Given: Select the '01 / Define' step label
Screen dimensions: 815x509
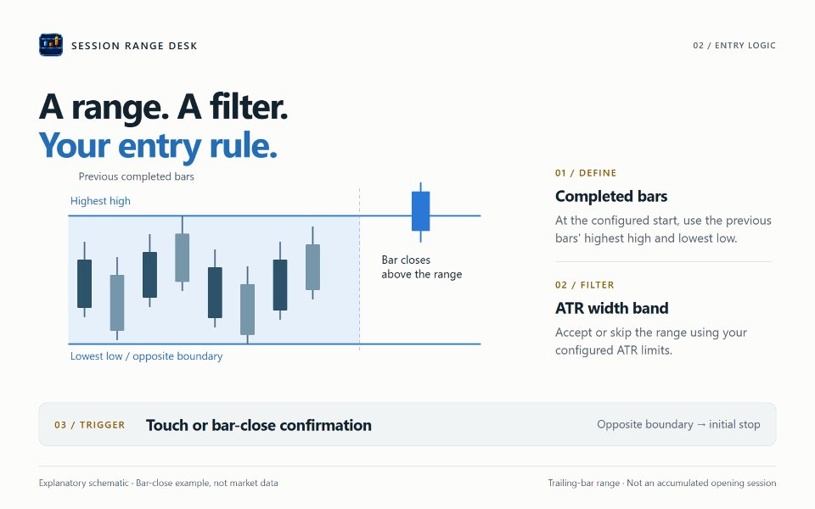Looking at the screenshot, I should tap(586, 173).
